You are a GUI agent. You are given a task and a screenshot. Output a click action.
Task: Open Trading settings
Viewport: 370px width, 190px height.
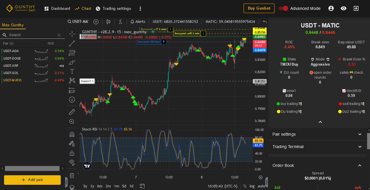tap(113, 8)
